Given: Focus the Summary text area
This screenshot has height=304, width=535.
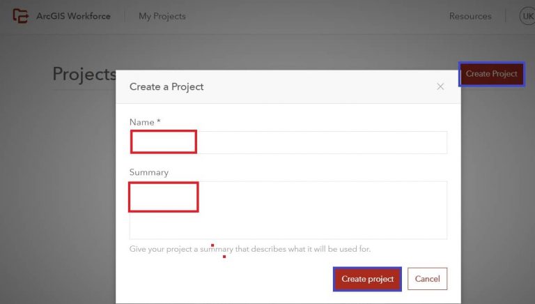Looking at the screenshot, I should click(x=288, y=210).
